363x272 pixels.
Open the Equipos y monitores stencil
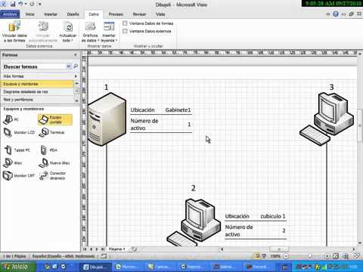[37, 84]
